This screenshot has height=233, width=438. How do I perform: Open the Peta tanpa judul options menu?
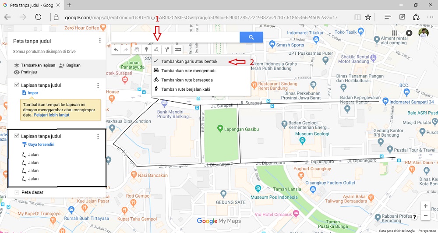[100, 40]
